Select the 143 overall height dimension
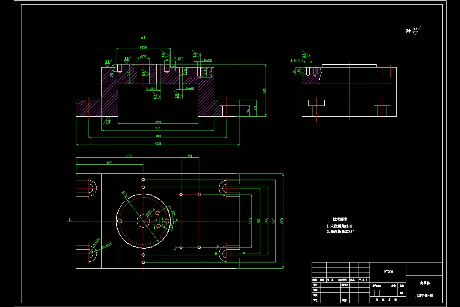460x307 pixels. pos(264,90)
